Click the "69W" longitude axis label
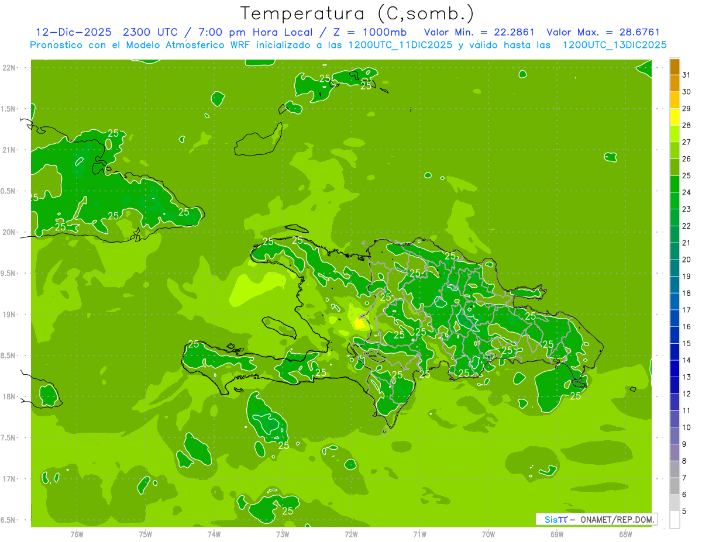The image size is (702, 542). click(557, 534)
